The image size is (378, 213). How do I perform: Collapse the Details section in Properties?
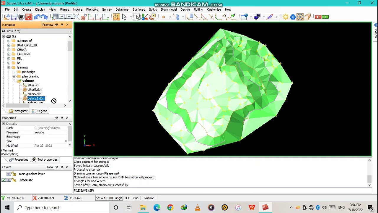pos(4,124)
